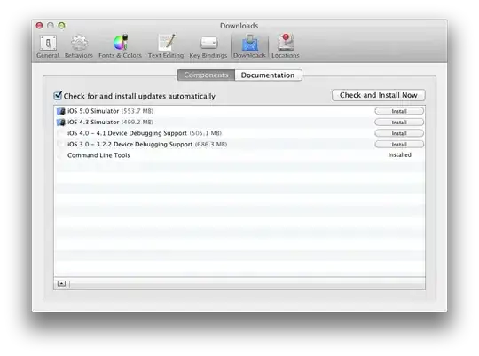Image resolution: width=479 pixels, height=356 pixels.
Task: Zoom the Downloads window with green button
Action: (x=62, y=26)
